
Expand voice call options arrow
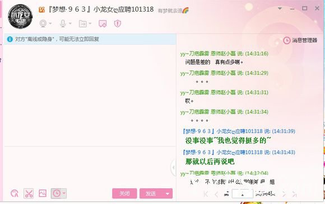(70, 23)
